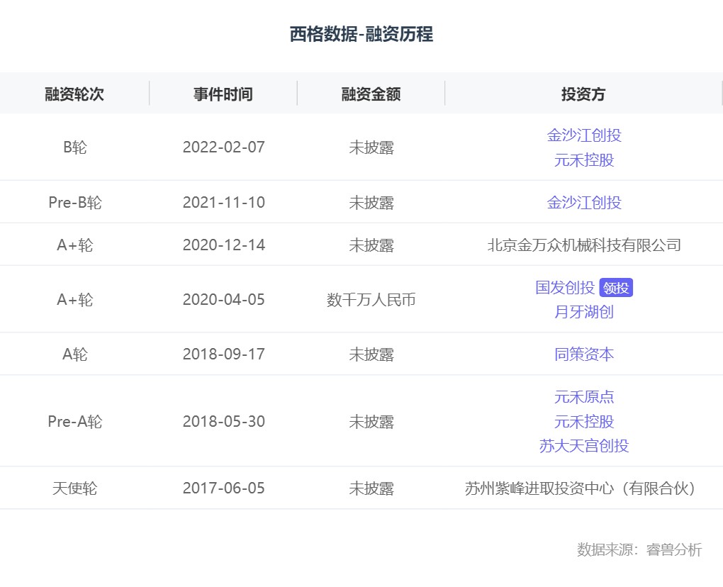Select the Pre-B轮 round cell
The width and height of the screenshot is (723, 587).
coord(74,203)
